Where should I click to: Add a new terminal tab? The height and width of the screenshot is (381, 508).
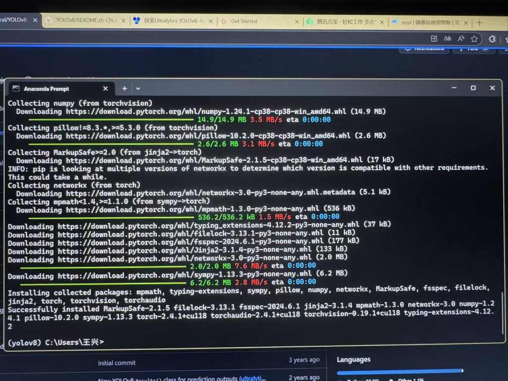(125, 88)
